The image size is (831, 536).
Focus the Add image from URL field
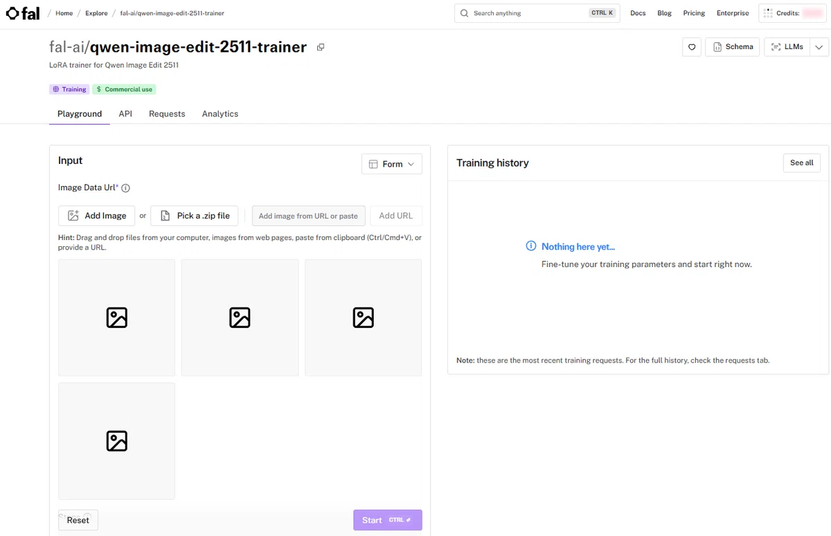click(308, 216)
